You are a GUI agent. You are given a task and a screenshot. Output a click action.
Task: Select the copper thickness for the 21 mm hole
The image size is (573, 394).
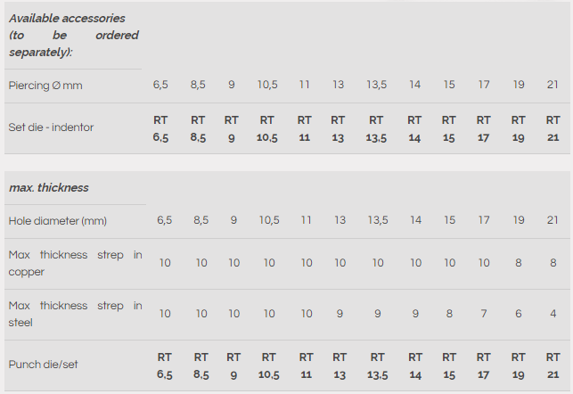(553, 263)
